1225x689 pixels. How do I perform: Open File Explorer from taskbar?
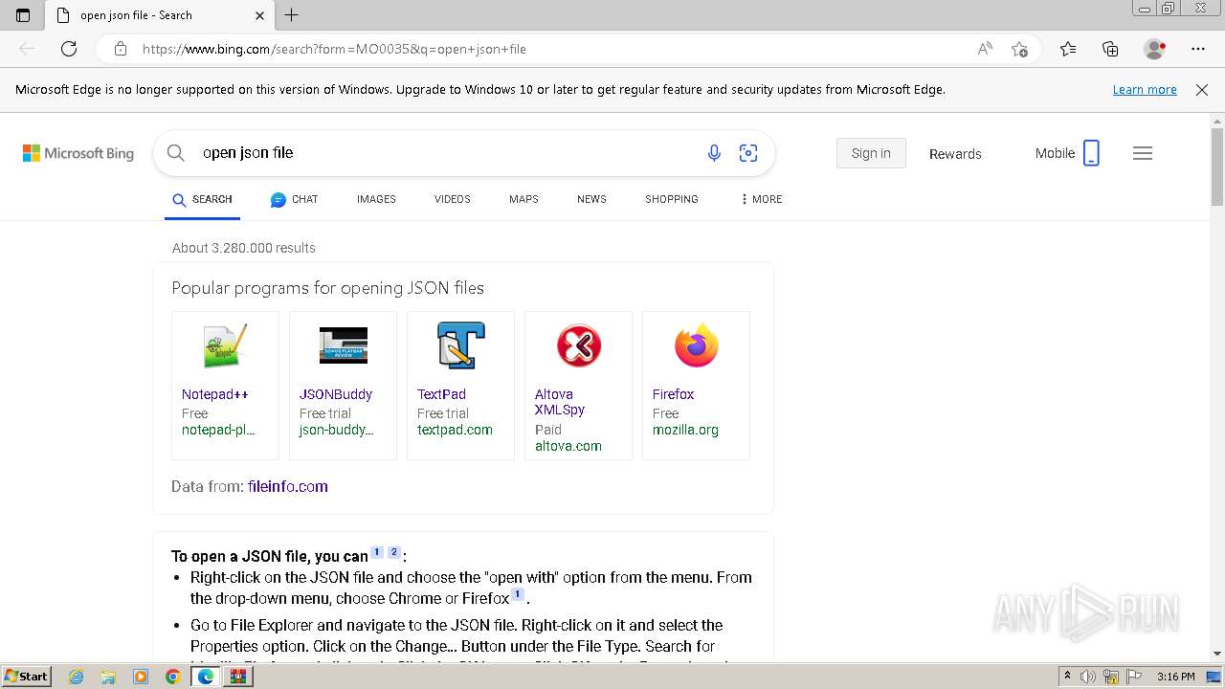(x=108, y=677)
